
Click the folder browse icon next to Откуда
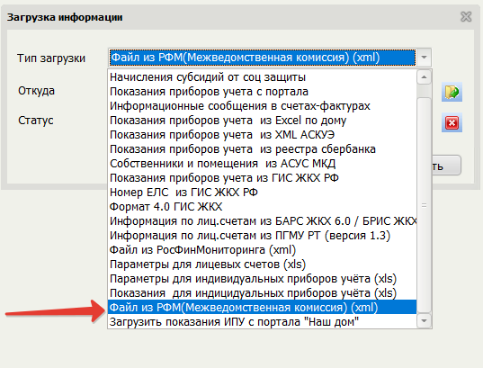452,92
